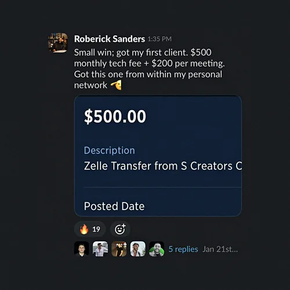290x290 pixels.
Task: Click the "Small win; got my first client" text
Action: click(x=131, y=53)
